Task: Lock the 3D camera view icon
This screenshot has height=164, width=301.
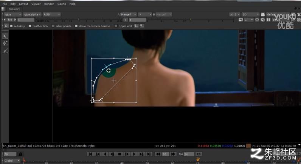Action: 263,15
